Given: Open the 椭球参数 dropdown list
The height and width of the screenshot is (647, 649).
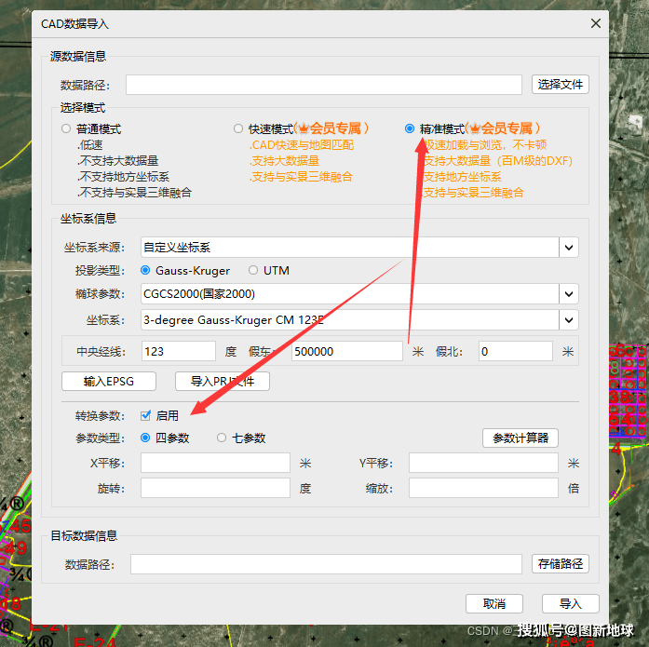Looking at the screenshot, I should pos(569,294).
